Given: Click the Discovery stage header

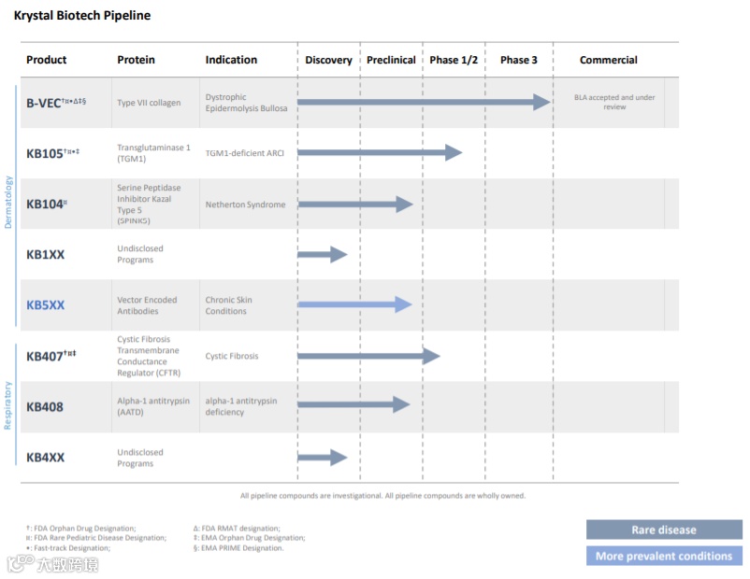Looking at the screenshot, I should (328, 60).
